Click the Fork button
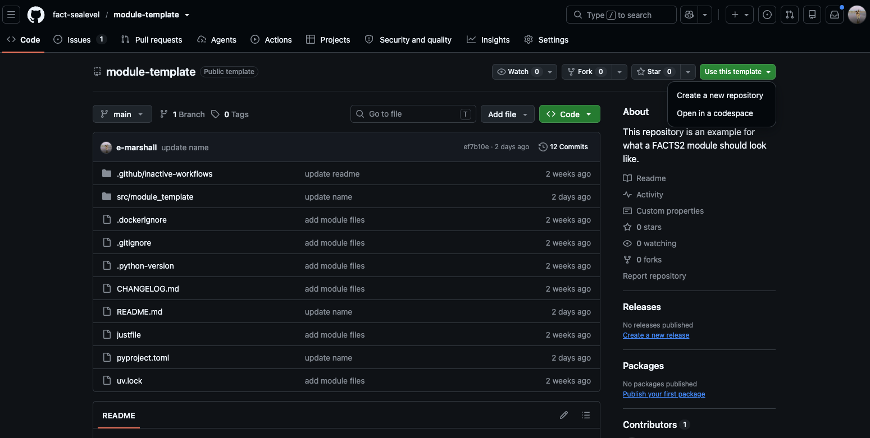This screenshot has height=438, width=870. [586, 72]
